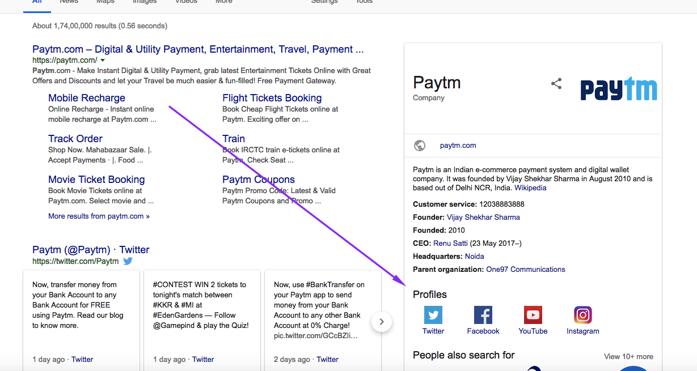The image size is (697, 371).
Task: Open Paytm's Twitter profile icon
Action: point(433,315)
